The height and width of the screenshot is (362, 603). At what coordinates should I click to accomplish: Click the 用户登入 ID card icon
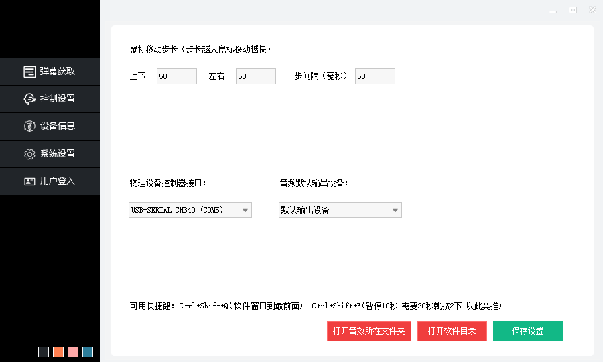(x=29, y=181)
